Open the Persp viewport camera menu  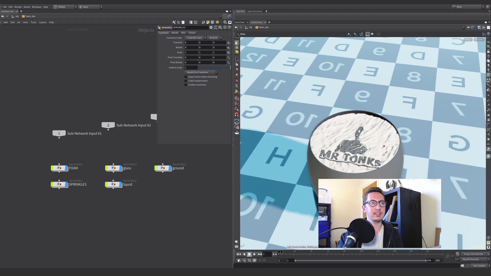pyautogui.click(x=468, y=40)
